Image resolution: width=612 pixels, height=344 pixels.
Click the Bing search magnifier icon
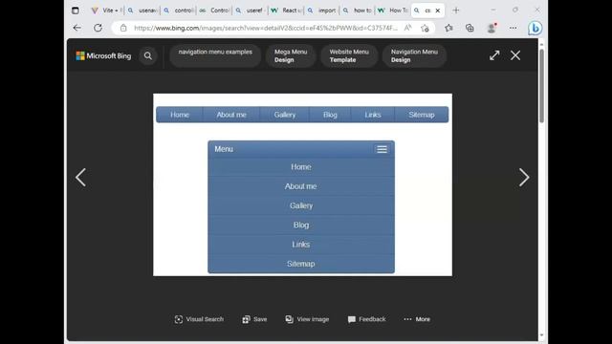click(148, 55)
